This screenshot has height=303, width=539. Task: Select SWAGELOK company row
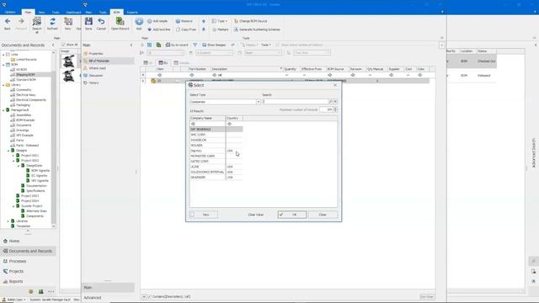pos(216,141)
